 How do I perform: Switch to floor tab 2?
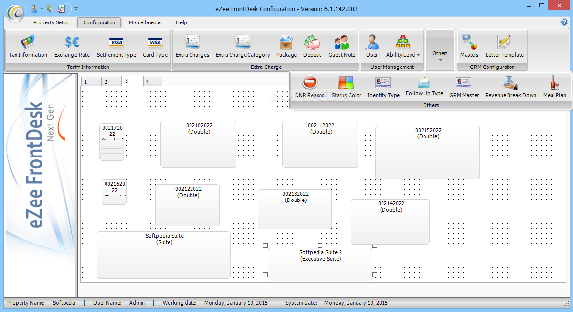coord(111,82)
